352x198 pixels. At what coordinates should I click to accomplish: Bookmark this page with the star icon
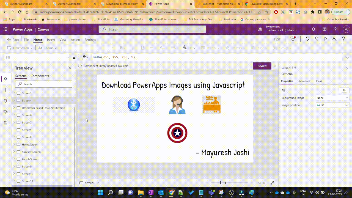point(267,12)
